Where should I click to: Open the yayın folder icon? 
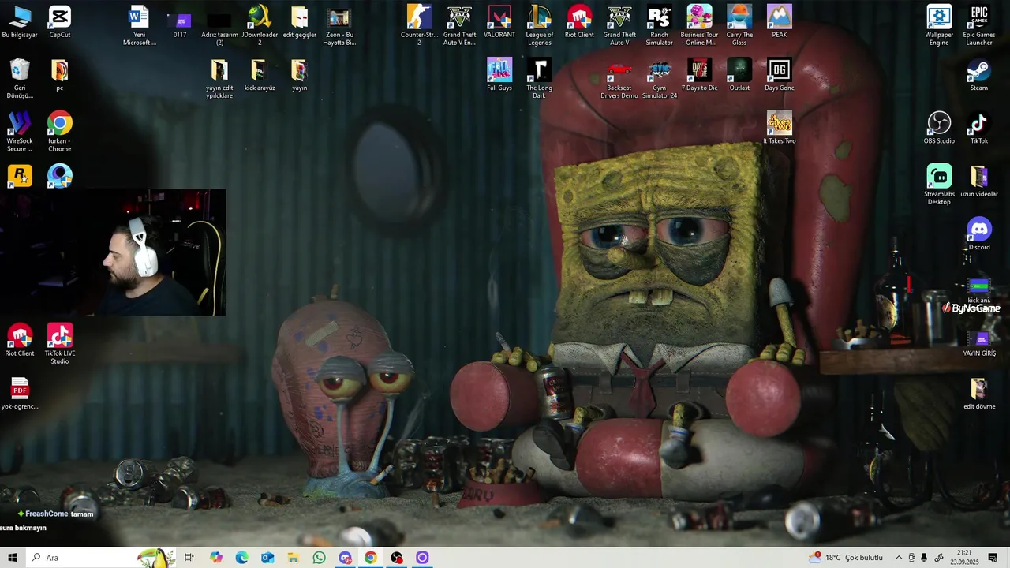coord(299,75)
